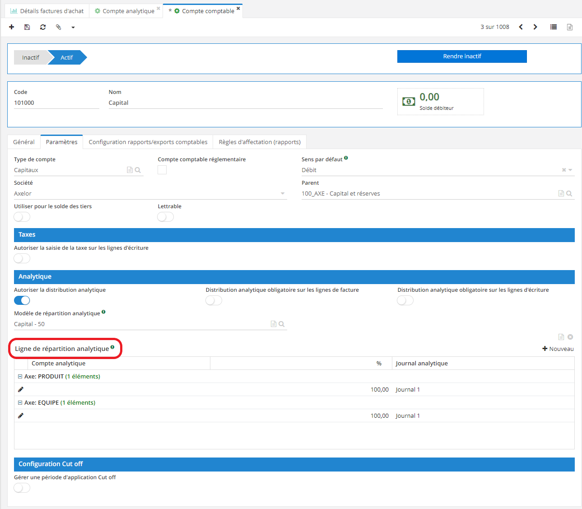Image resolution: width=582 pixels, height=509 pixels.
Task: Search Modèle de répartition with magnifier
Action: pyautogui.click(x=282, y=324)
